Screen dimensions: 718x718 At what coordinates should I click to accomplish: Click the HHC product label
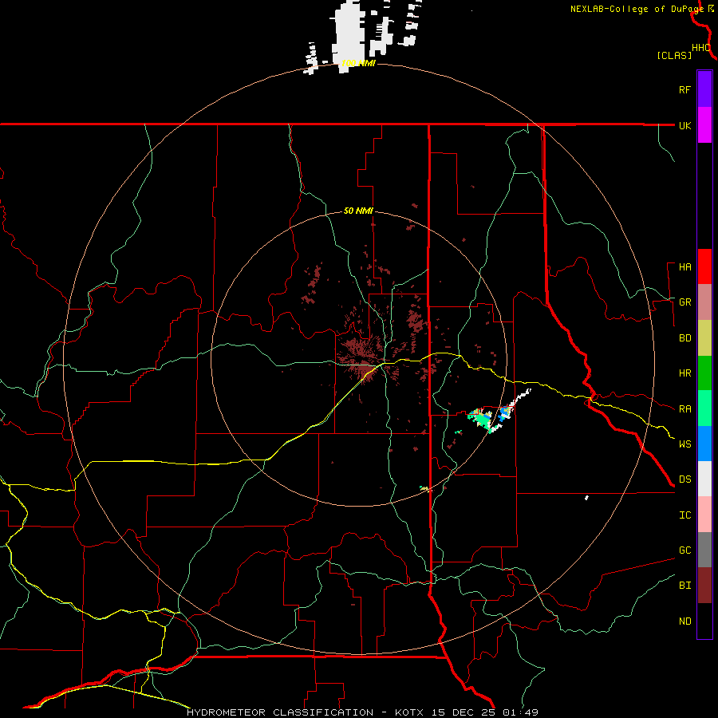(700, 48)
